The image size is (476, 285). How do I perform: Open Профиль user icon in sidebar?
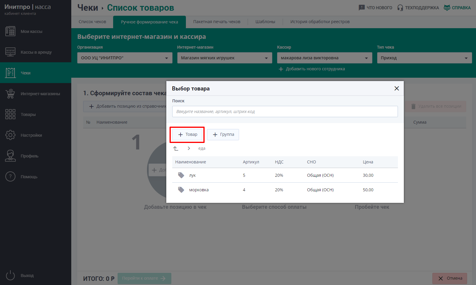10,156
